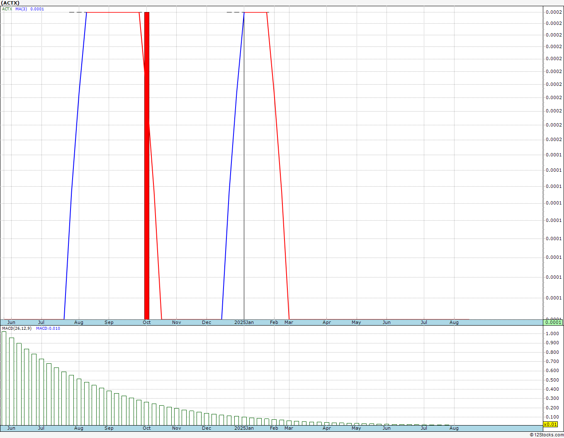Click the black vertical line at 2025 January
This screenshot has height=438, width=564.
(244, 166)
